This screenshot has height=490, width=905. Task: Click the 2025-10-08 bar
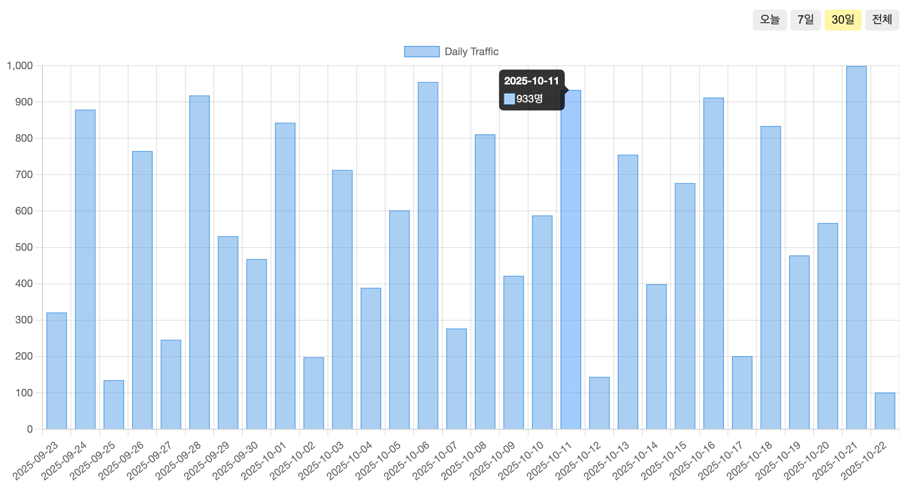click(x=485, y=282)
